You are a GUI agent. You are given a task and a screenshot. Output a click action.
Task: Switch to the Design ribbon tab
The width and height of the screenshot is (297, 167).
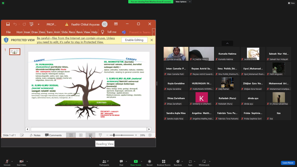(x=42, y=32)
